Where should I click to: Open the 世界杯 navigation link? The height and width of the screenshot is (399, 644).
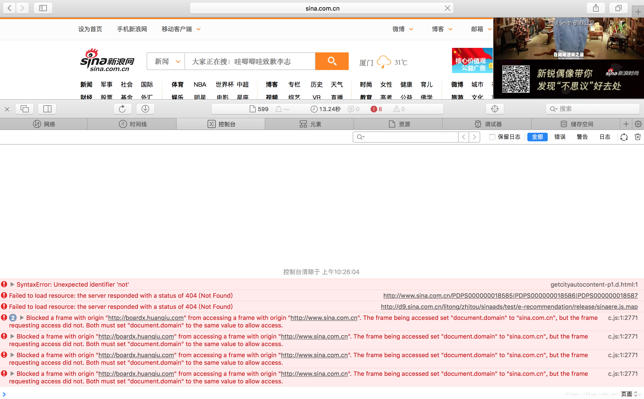[224, 84]
